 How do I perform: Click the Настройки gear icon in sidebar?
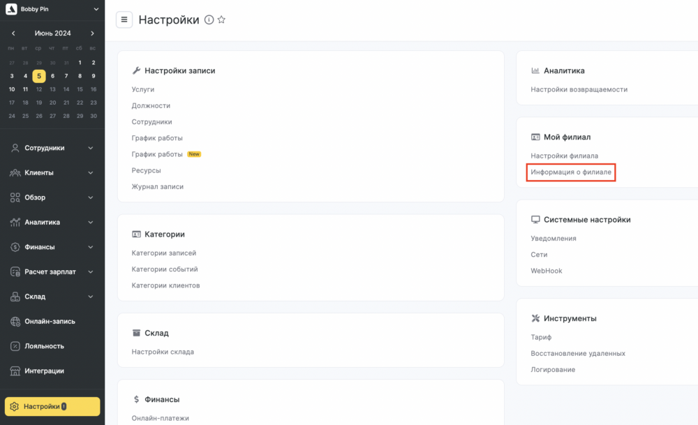pyautogui.click(x=14, y=407)
